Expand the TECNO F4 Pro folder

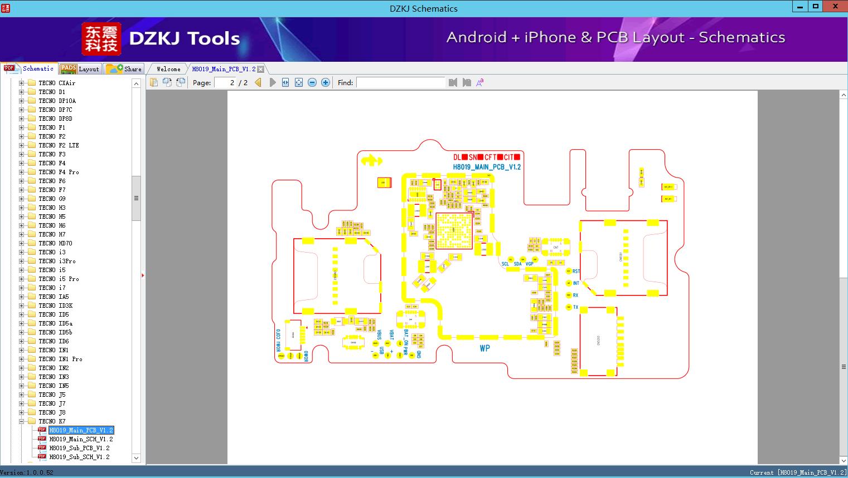pyautogui.click(x=21, y=172)
